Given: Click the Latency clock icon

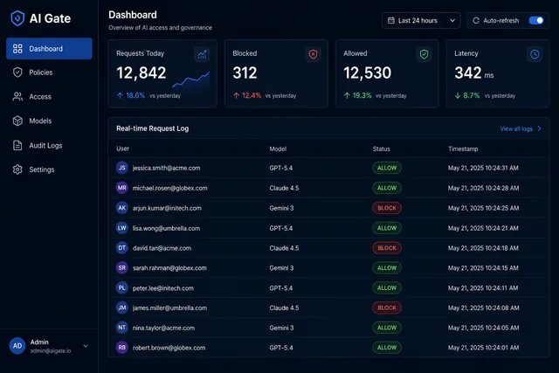Looking at the screenshot, I should [535, 54].
